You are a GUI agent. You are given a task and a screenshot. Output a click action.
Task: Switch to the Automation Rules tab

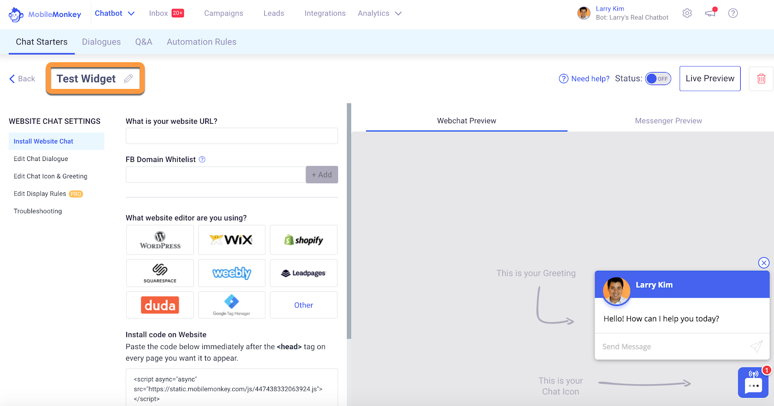point(202,42)
